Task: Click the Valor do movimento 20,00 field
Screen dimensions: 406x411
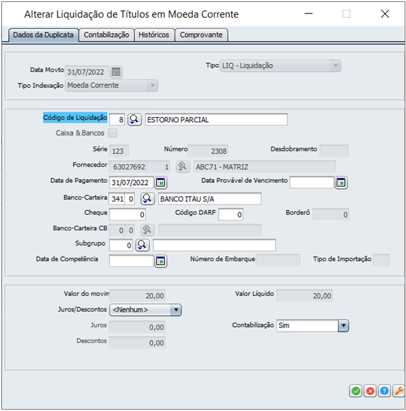Action: pyautogui.click(x=137, y=295)
